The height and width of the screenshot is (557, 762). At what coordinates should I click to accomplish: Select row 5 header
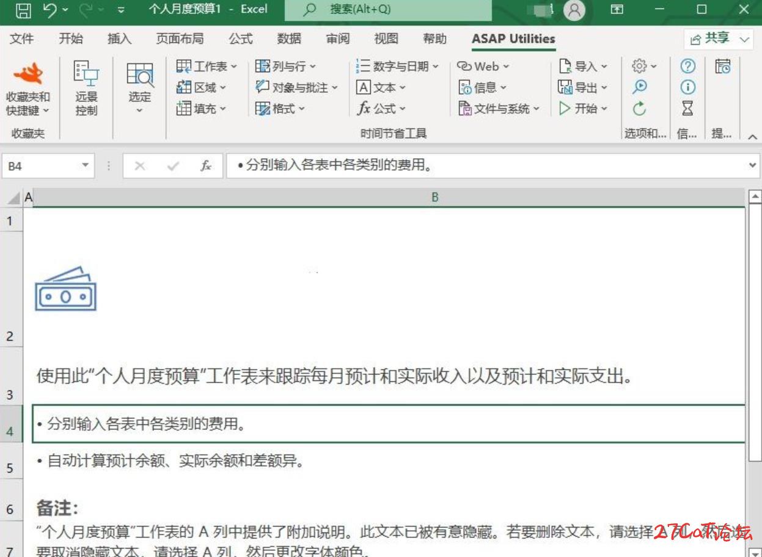[x=11, y=461]
